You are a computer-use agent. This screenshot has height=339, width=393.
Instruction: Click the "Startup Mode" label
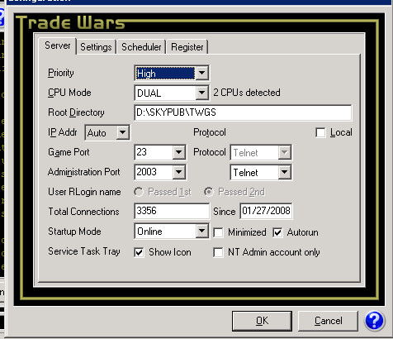pos(74,232)
